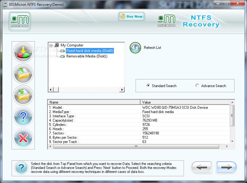247x183 pixels.
Task: Click the drive icon next to Fixed hard disk media
Action: [62, 51]
